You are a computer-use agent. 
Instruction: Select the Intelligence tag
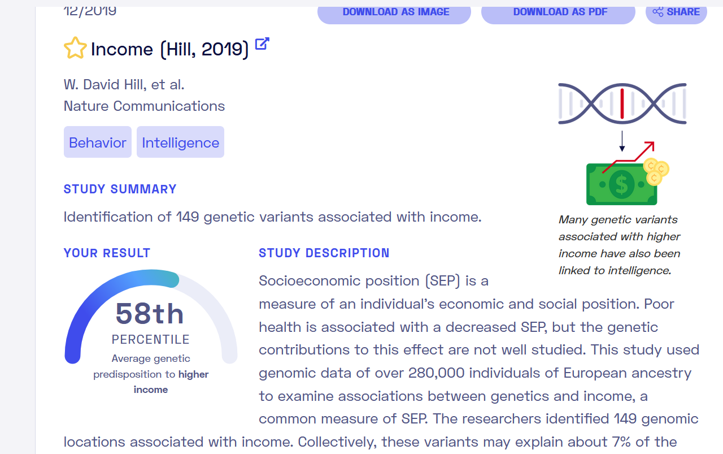pos(181,142)
